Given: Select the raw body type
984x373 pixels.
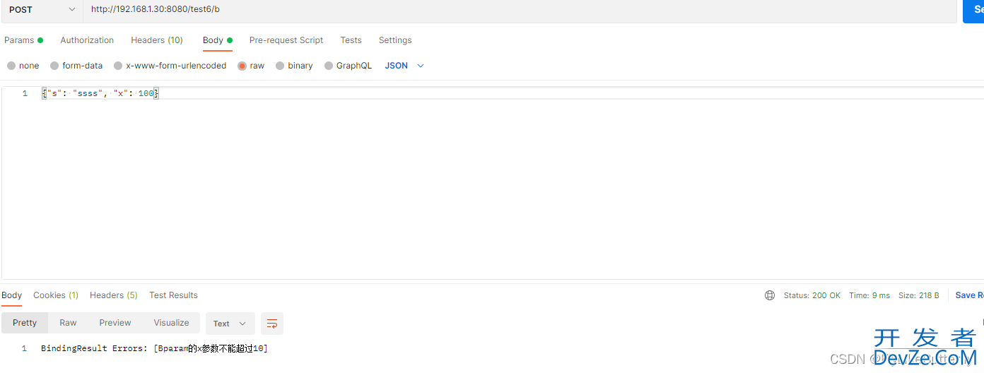Looking at the screenshot, I should (x=251, y=66).
